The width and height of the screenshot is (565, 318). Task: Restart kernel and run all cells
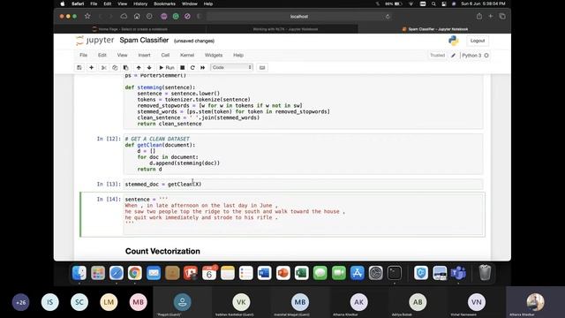pos(202,67)
